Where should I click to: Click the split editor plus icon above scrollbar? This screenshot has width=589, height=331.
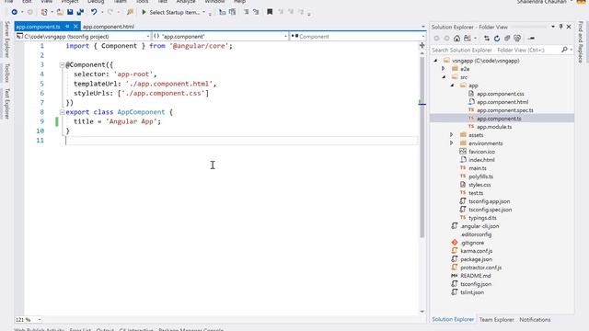pyautogui.click(x=422, y=45)
